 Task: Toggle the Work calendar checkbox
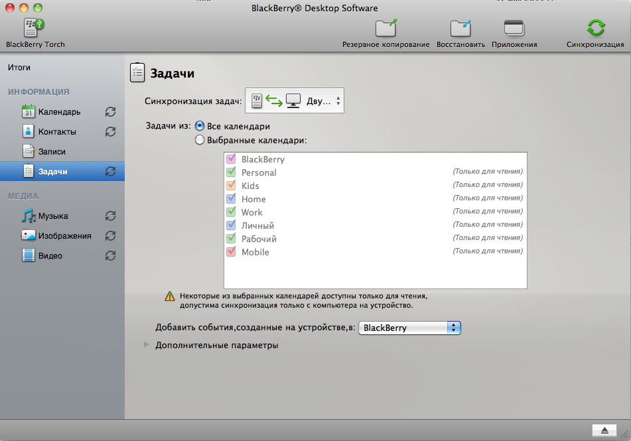(x=231, y=212)
